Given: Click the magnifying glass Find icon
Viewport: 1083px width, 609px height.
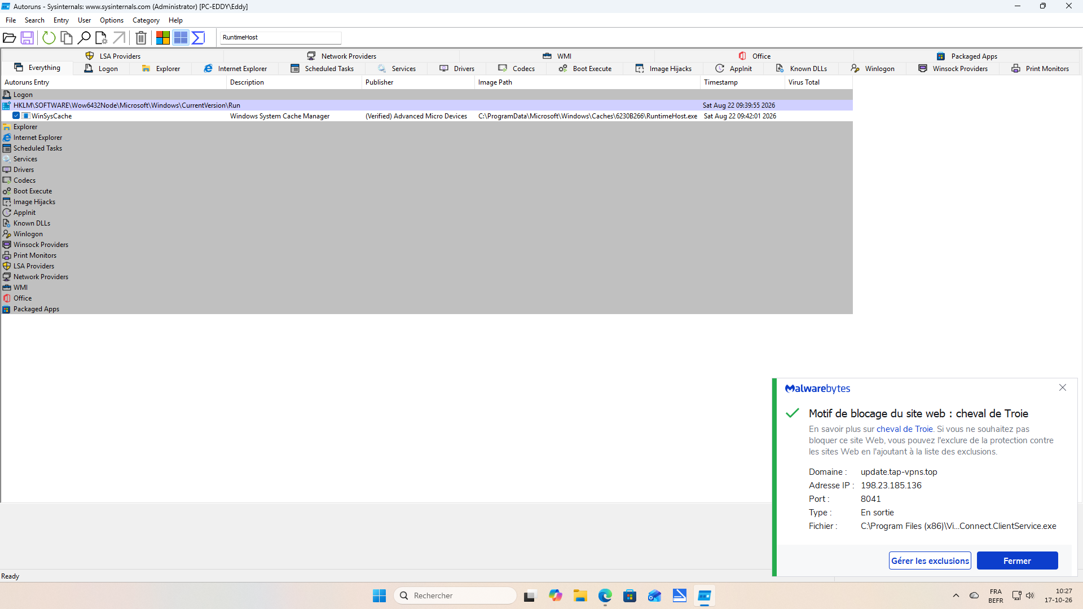Looking at the screenshot, I should point(84,38).
